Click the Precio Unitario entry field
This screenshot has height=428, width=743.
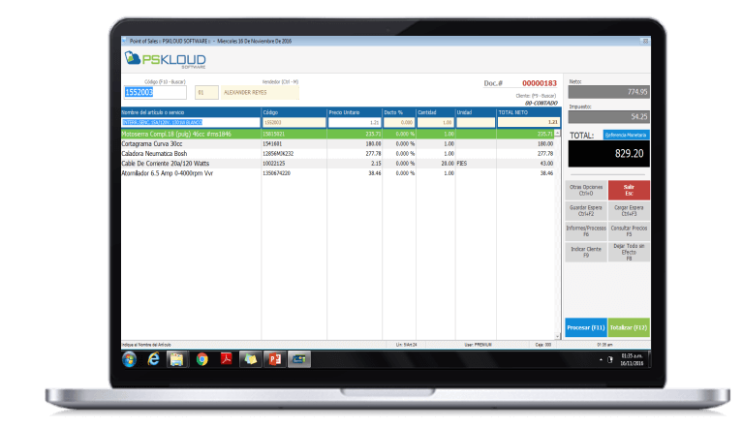[355, 122]
